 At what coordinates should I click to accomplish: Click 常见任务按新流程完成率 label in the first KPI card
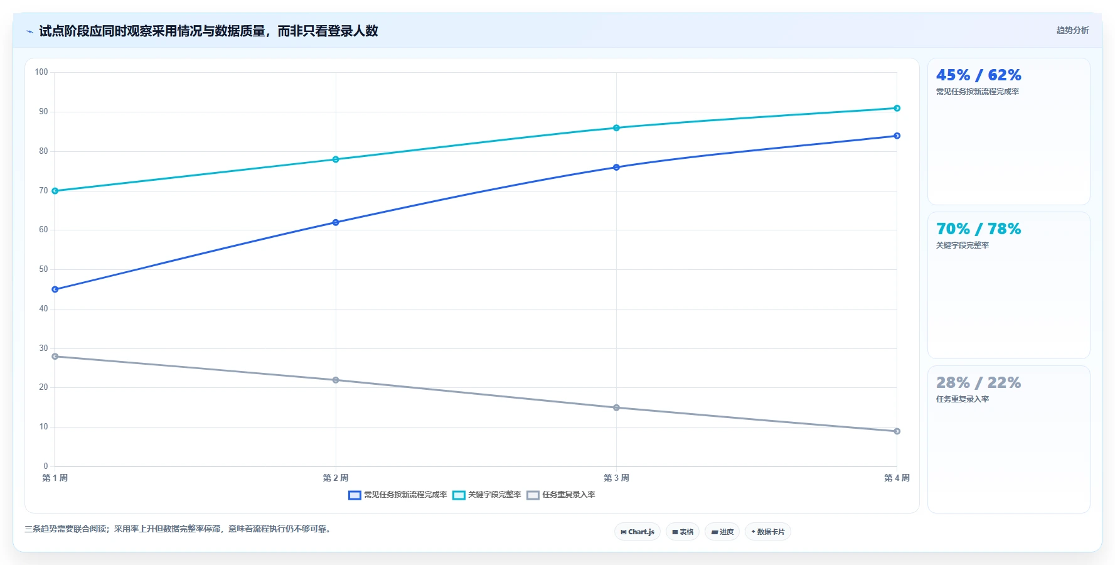pos(977,92)
